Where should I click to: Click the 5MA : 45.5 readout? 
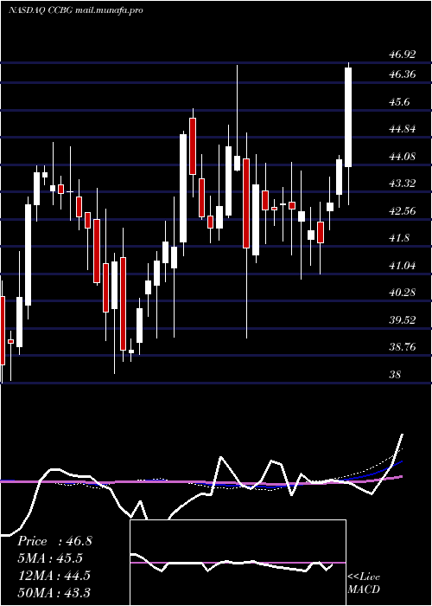click(50, 558)
